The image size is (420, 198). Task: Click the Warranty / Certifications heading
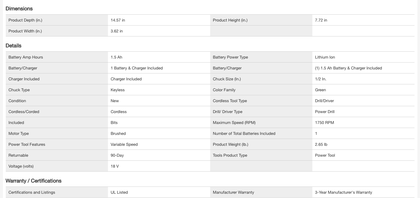coord(33,181)
